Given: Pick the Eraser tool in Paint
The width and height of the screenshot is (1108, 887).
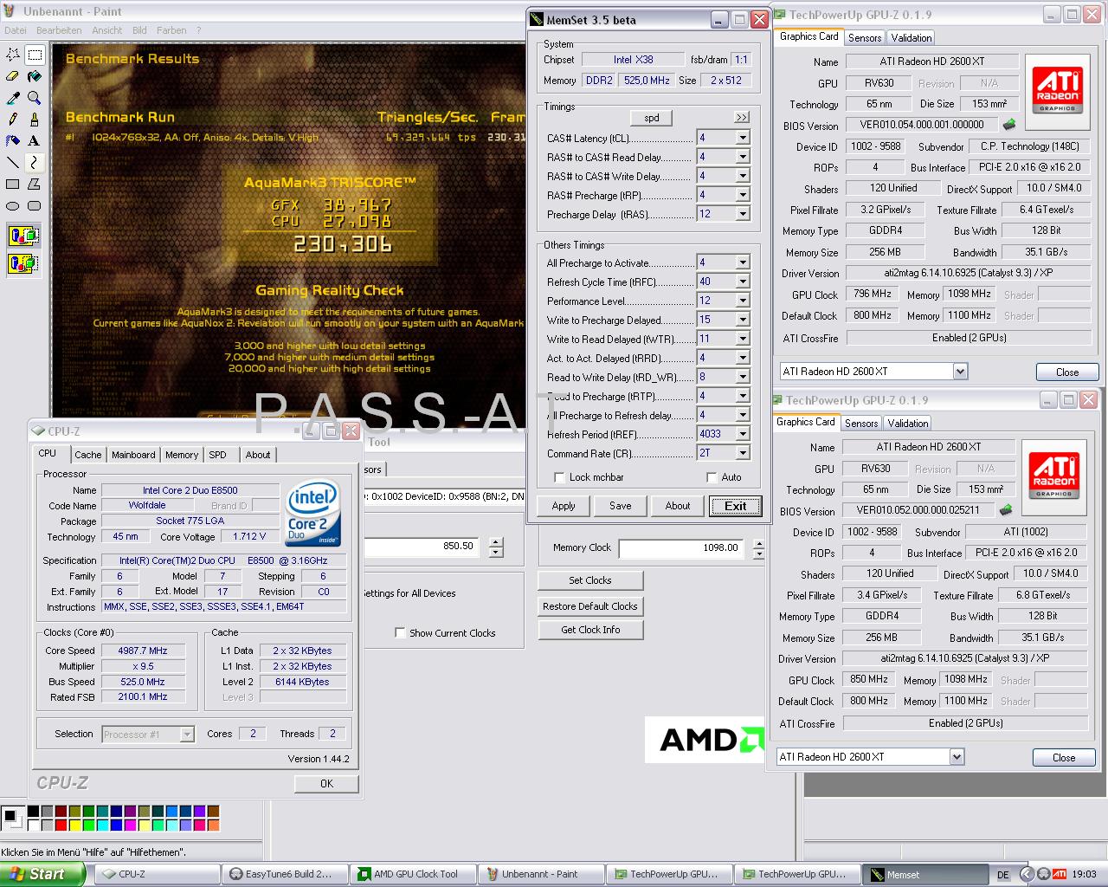Looking at the screenshot, I should click(x=13, y=76).
